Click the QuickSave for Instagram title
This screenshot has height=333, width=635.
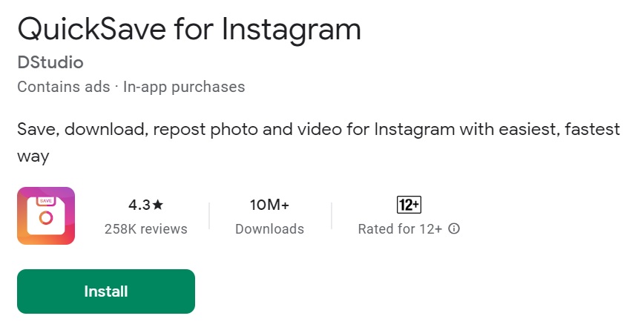189,30
